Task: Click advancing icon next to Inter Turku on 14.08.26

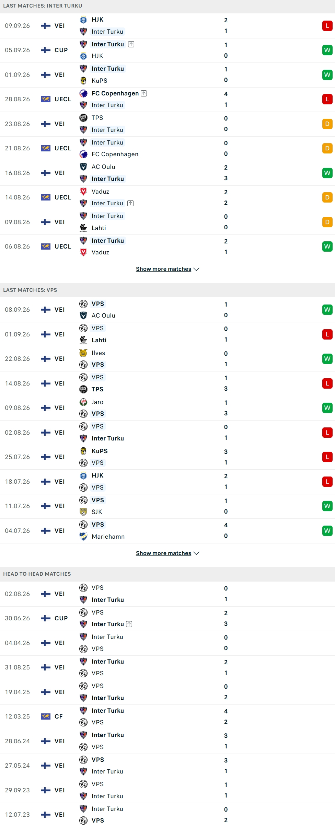Action: point(130,203)
